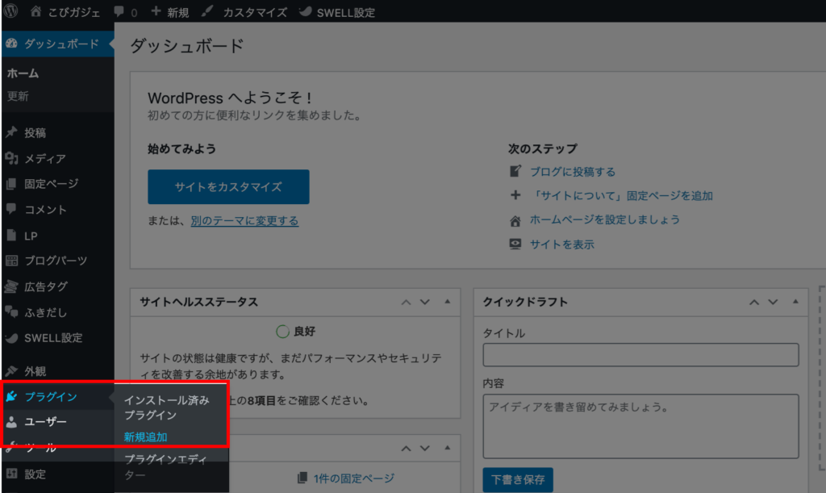Click the chat icon beside ふきだし
Viewport: 826px width, 493px height.
coord(11,311)
